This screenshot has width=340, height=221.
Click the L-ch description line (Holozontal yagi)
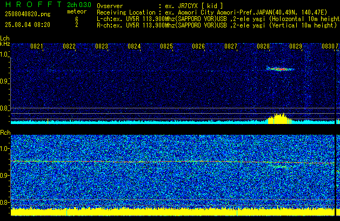click(x=218, y=19)
